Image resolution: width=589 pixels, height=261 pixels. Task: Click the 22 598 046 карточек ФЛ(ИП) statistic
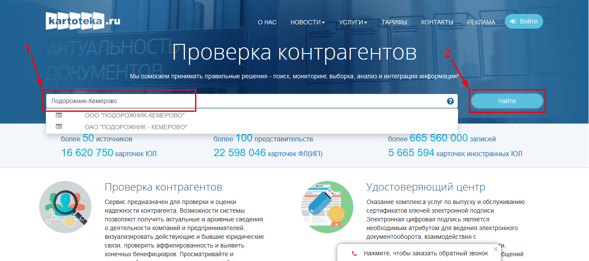pos(268,153)
